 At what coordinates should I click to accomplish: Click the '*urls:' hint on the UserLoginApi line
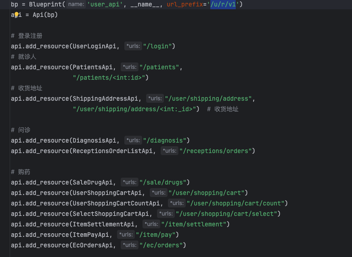(x=133, y=46)
